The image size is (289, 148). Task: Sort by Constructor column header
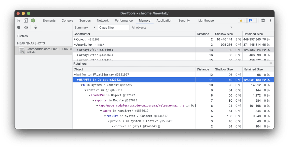tap(134, 34)
